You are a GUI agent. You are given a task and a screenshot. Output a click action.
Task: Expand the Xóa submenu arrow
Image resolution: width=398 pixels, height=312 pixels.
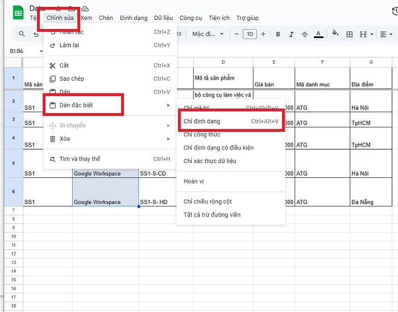pos(168,139)
